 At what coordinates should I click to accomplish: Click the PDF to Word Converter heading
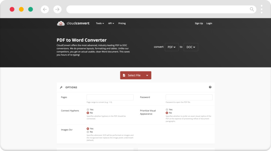click(82, 40)
